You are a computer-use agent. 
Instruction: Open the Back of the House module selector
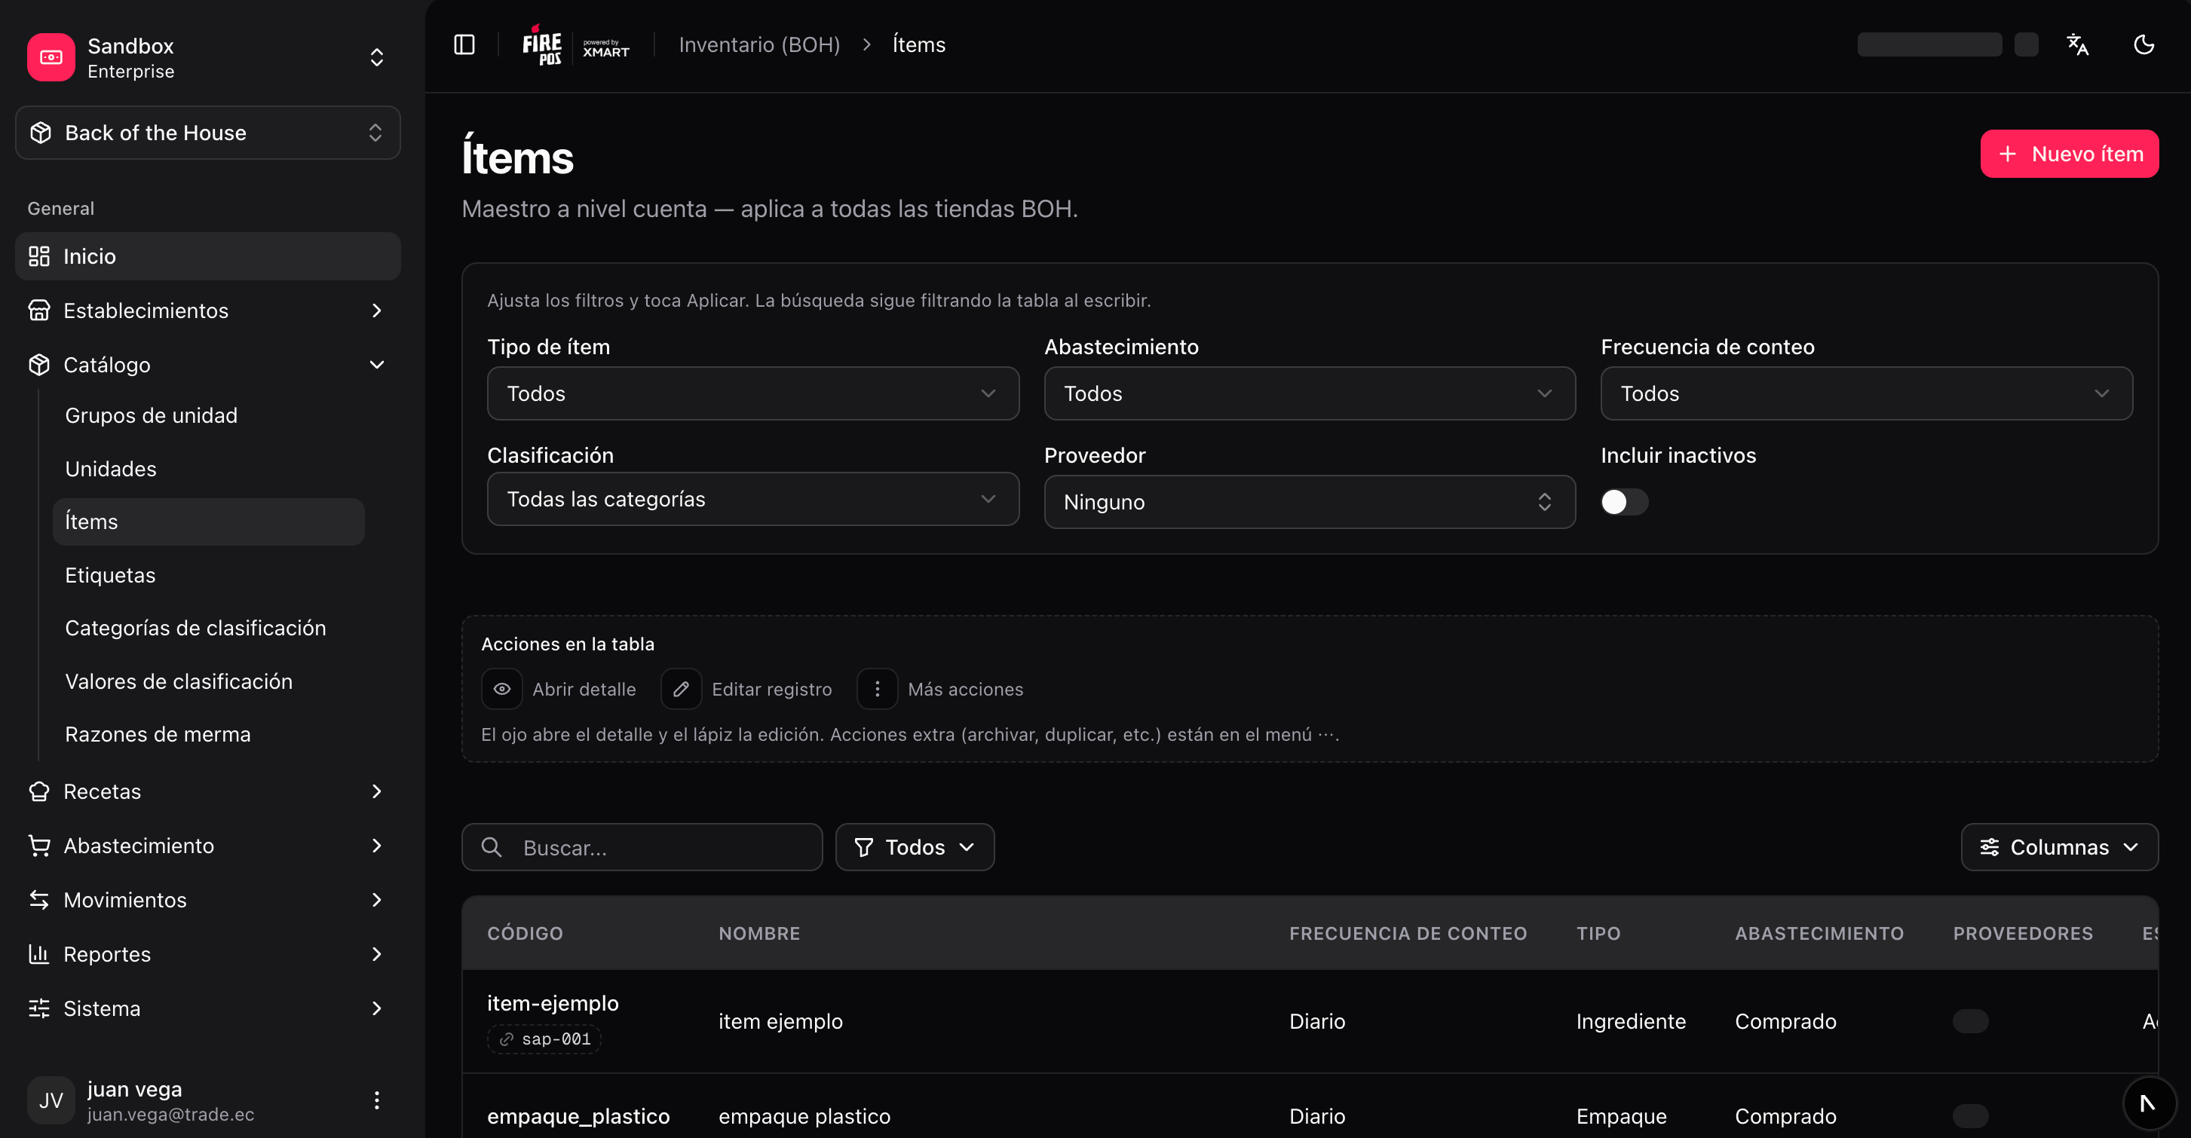(x=207, y=132)
